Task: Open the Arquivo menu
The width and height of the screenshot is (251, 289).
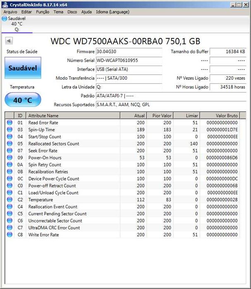Action: click(x=10, y=12)
